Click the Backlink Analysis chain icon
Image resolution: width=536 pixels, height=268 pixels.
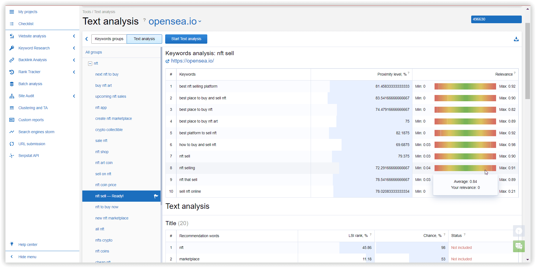point(12,60)
